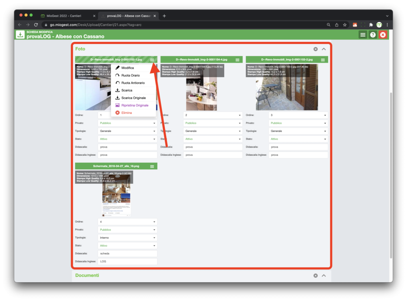
Task: Open menu icon of Schermata_2016-04-27 photo
Action: pos(152,166)
